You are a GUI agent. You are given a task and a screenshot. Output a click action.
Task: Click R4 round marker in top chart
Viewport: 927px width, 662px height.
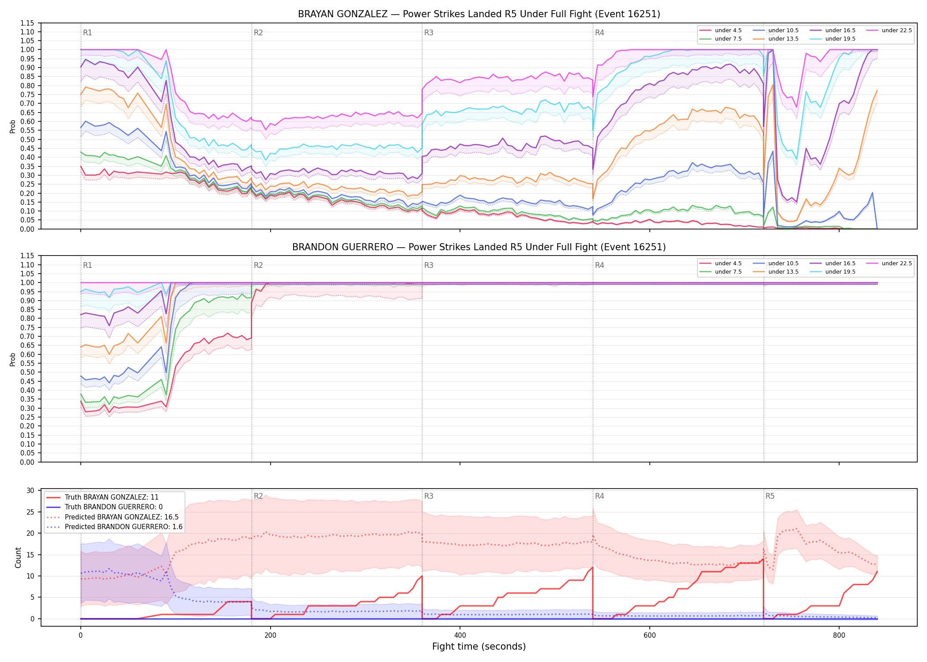pos(599,33)
